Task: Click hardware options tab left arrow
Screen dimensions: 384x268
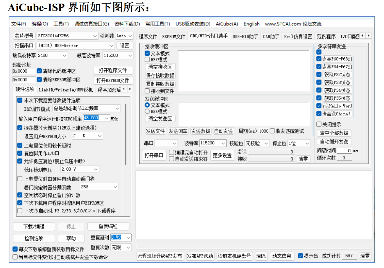Action: pyautogui.click(x=124, y=89)
